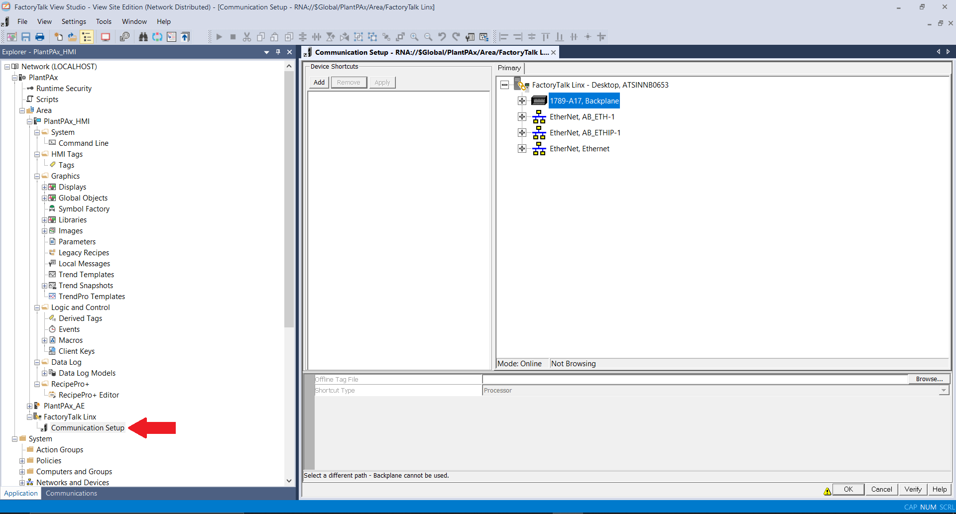Expand the EtherNet, AB_ETH-1 node

click(522, 117)
